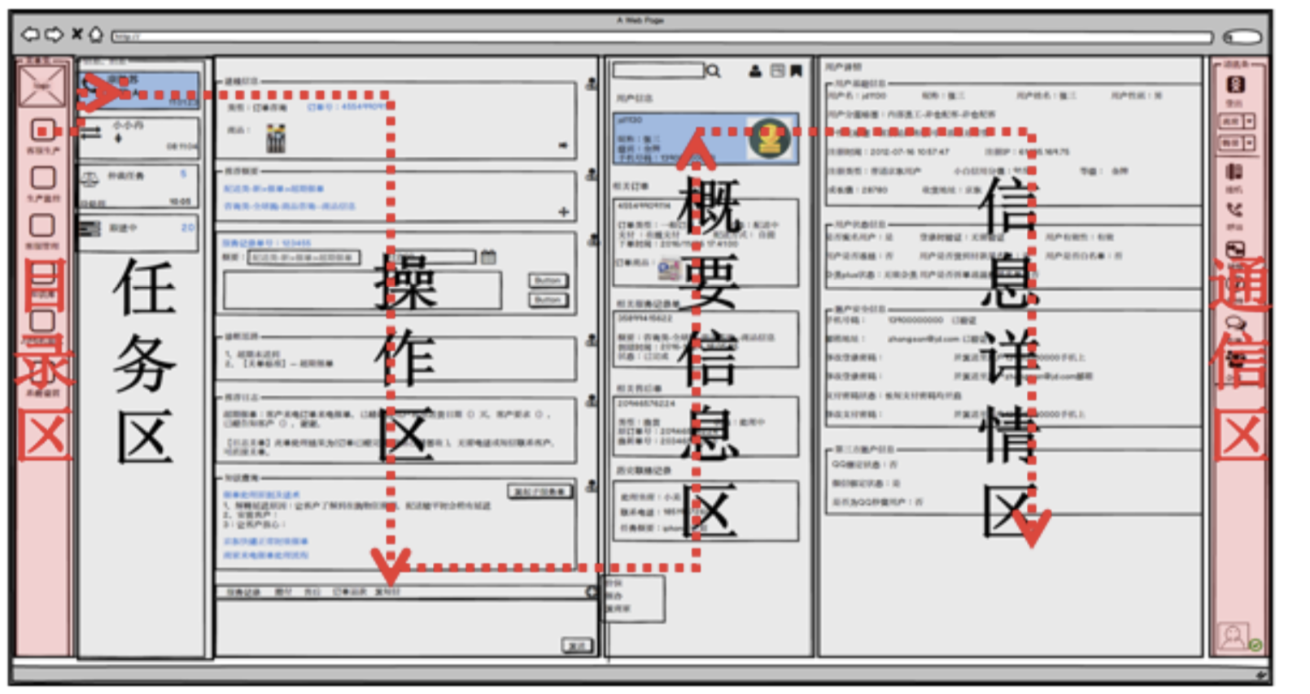This screenshot has height=694, width=1310.
Task: Click the person icon beside the product image panel
Action: point(592,84)
